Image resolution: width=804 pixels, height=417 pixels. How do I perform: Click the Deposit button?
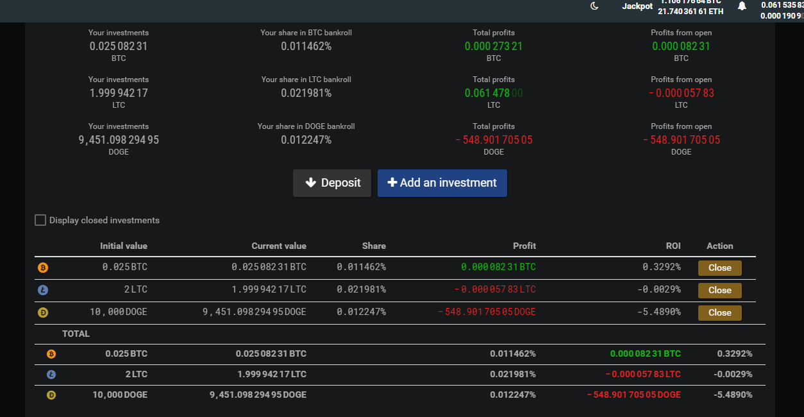pos(332,183)
